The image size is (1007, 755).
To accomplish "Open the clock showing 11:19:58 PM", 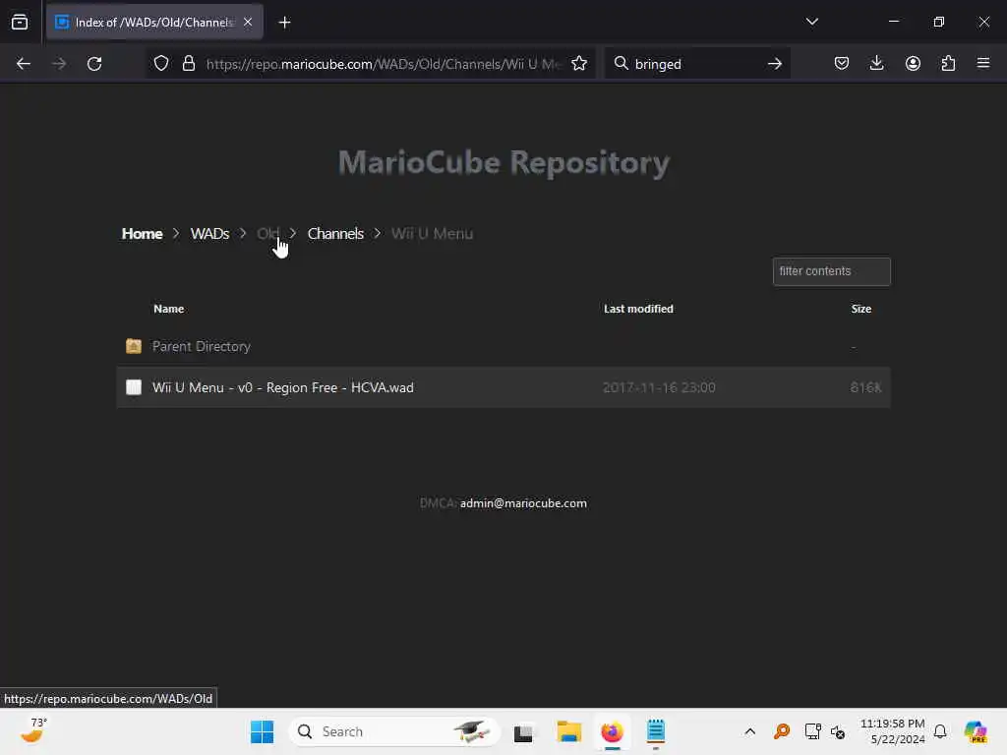I will pos(893,731).
